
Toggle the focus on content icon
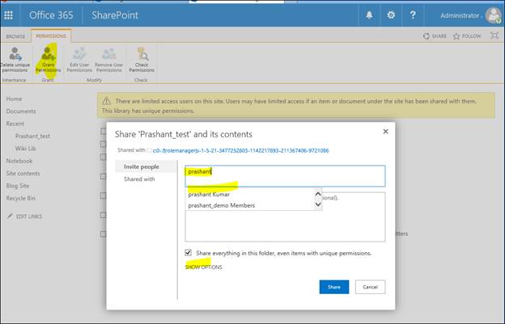494,36
